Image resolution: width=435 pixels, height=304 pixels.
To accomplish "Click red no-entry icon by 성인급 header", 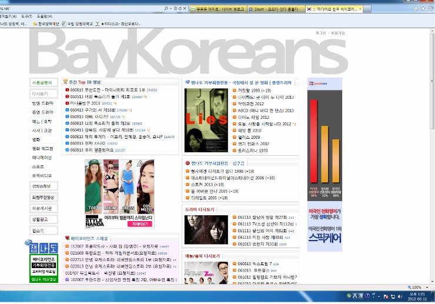I will pos(188,163).
